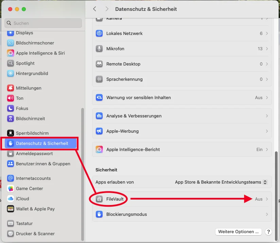Screen dimensions: 280x243
Task: Click the Blockierungsmodus hand icon
Action: click(99, 214)
